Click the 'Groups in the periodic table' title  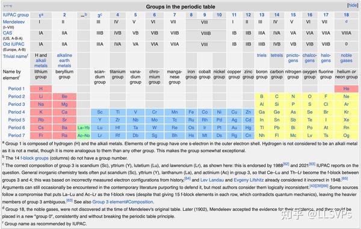pyautogui.click(x=180, y=7)
